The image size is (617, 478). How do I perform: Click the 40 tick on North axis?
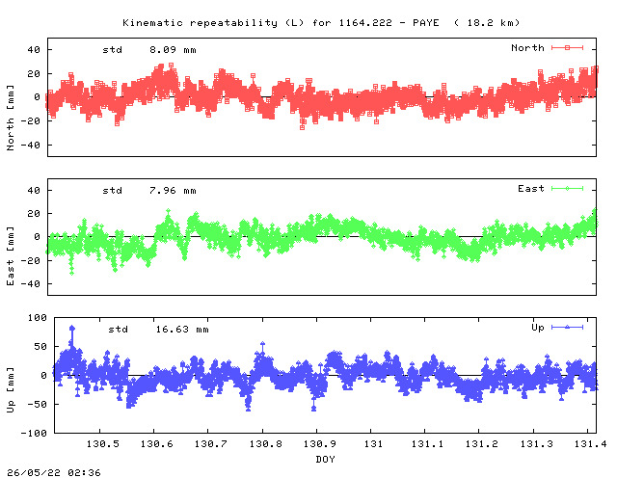(x=34, y=50)
